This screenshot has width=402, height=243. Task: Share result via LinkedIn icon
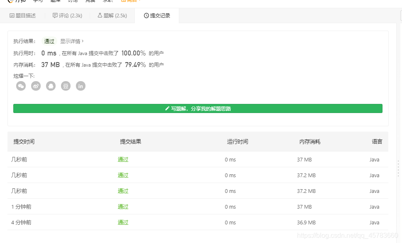coord(80,86)
